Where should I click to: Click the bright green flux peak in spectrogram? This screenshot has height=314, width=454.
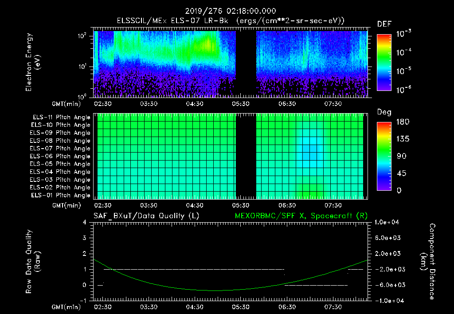(x=207, y=46)
